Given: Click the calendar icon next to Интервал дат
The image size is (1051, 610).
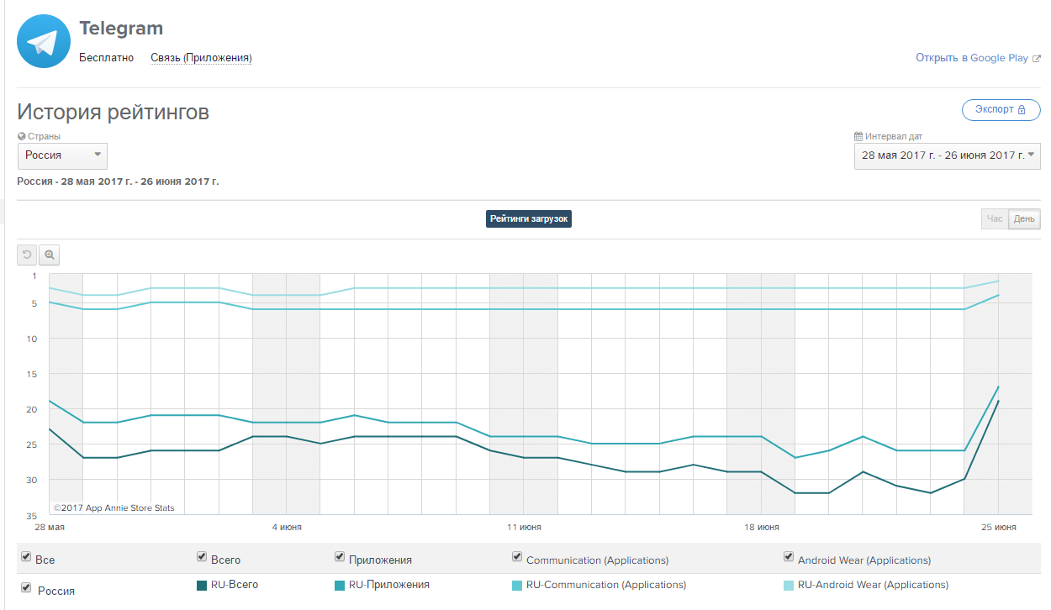Looking at the screenshot, I should 858,136.
